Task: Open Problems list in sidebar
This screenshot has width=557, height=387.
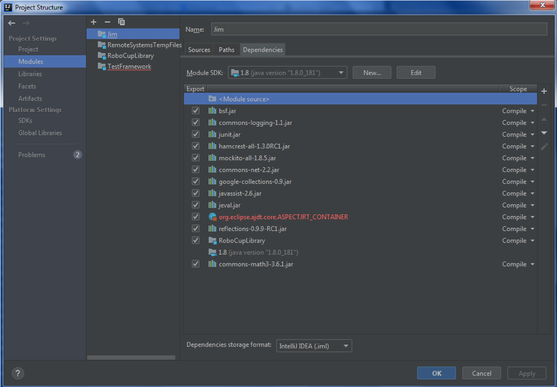Action: [x=32, y=155]
